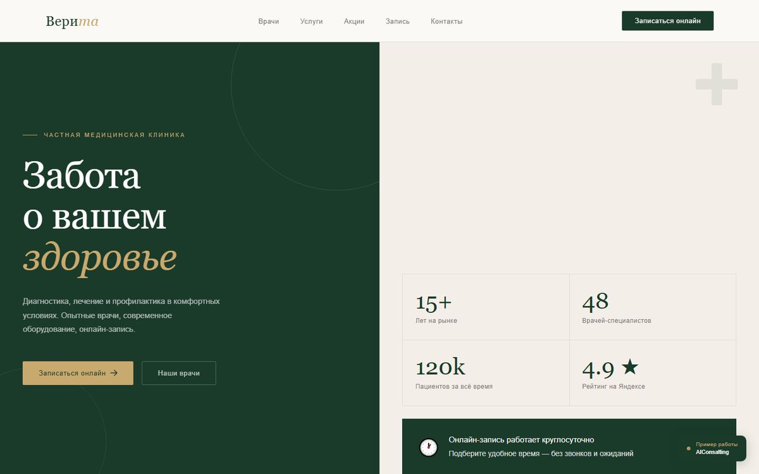Viewport: 759px width, 474px height.
Task: Select the Врачей-специалистов label
Action: 617,320
